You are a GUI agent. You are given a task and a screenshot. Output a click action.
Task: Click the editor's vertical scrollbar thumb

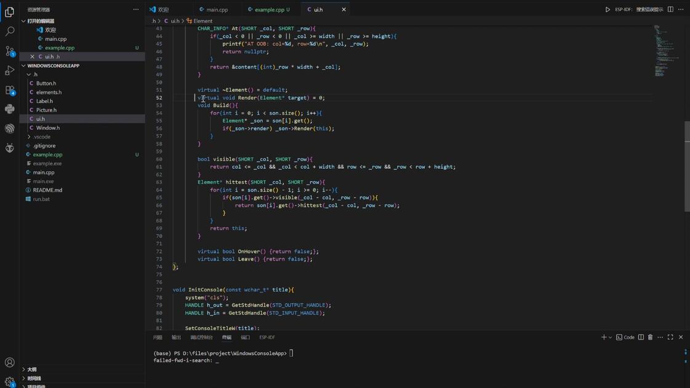tap(687, 166)
